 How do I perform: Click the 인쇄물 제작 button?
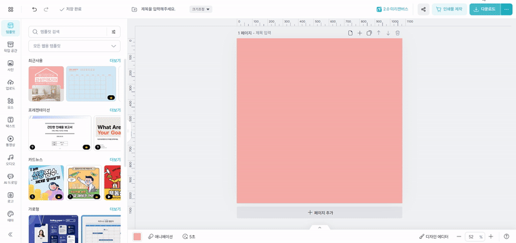click(x=449, y=9)
